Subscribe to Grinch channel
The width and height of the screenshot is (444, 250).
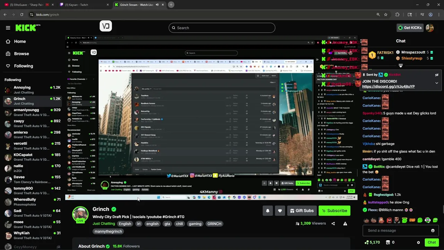pyautogui.click(x=334, y=211)
